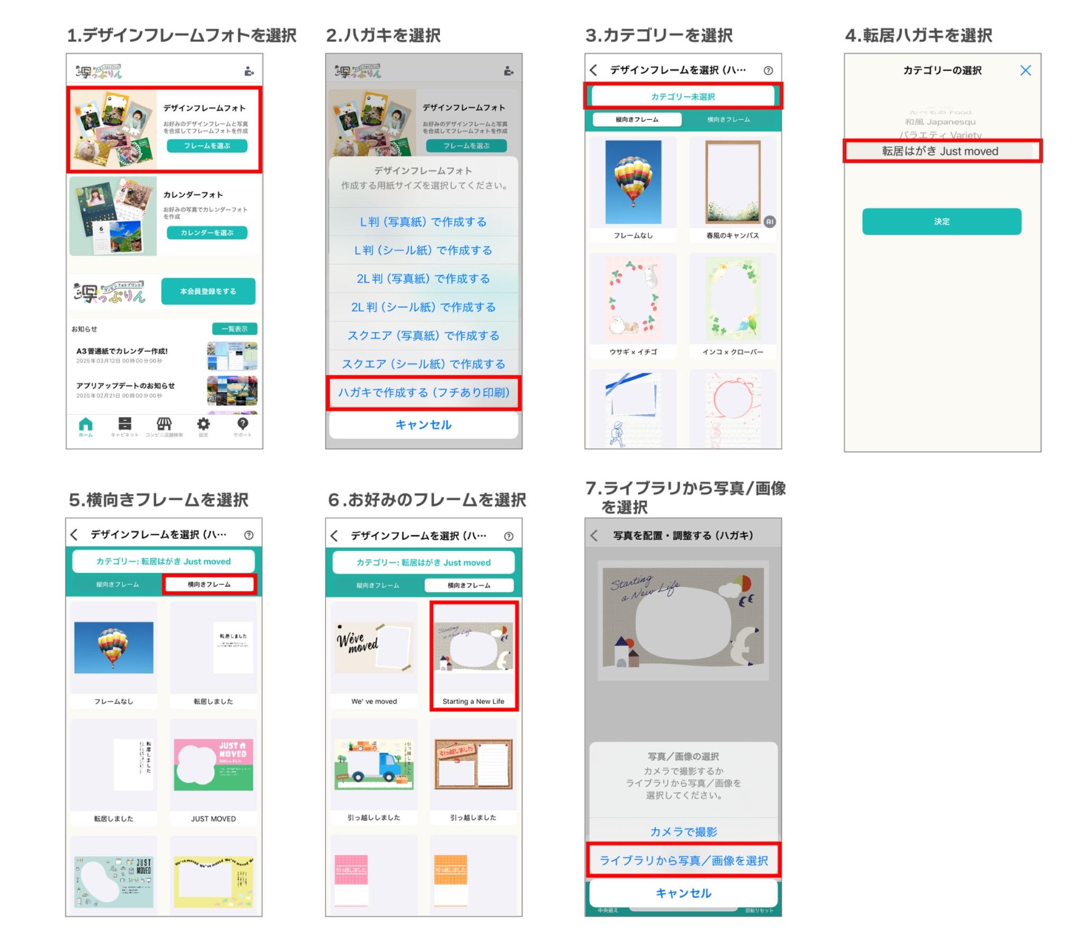Click the help icon in step 3 header
This screenshot has height=949, width=1084.
[768, 70]
